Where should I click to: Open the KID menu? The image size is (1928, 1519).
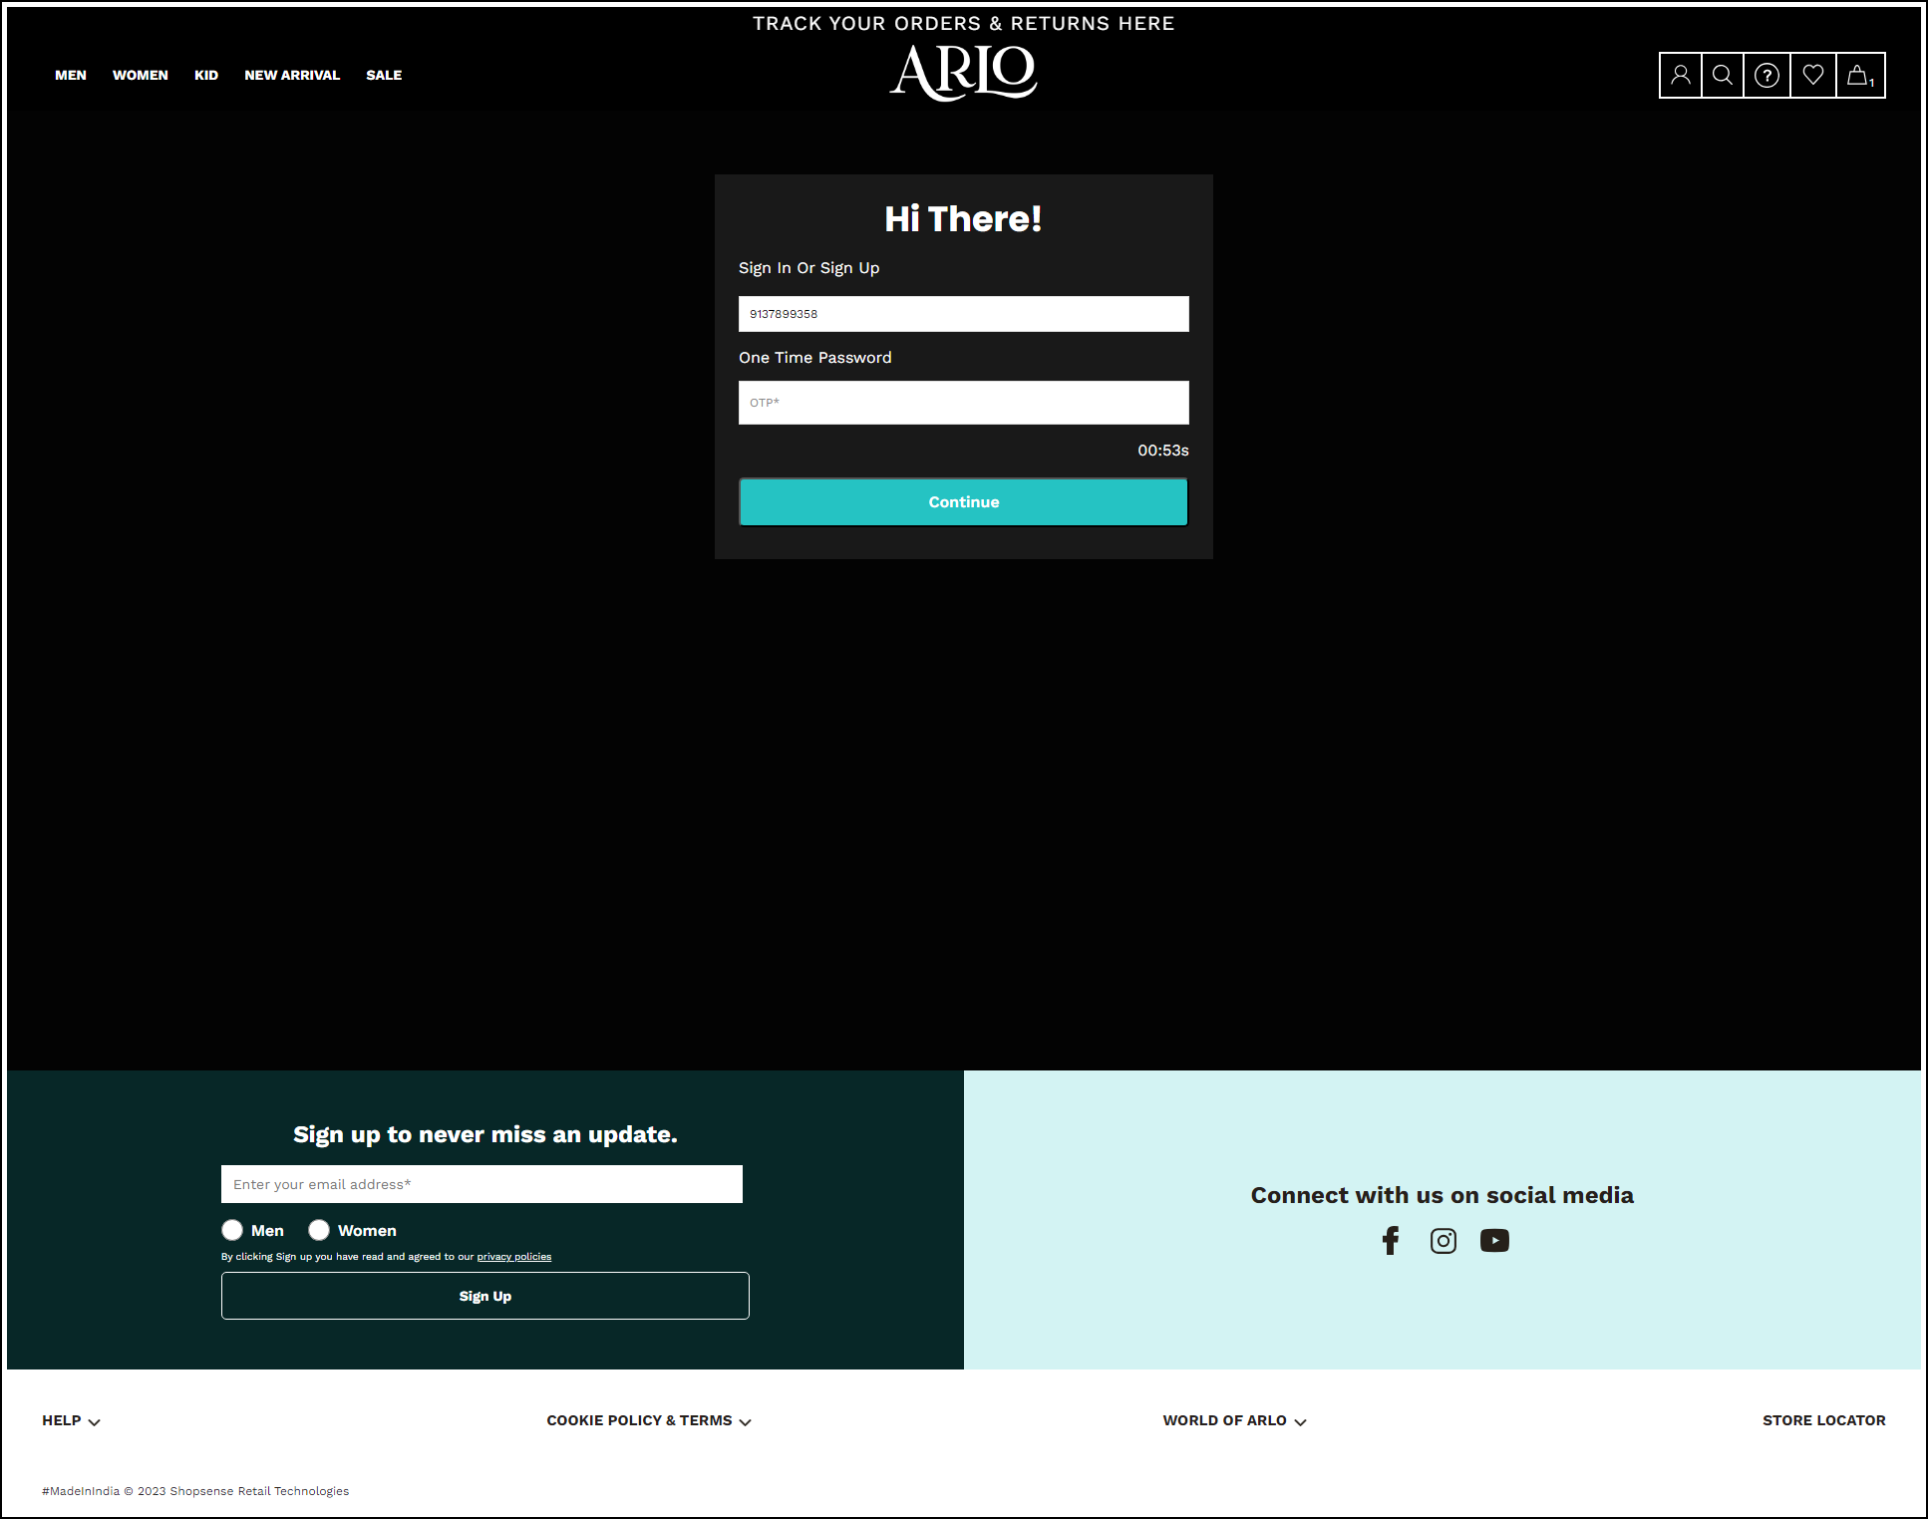(206, 75)
